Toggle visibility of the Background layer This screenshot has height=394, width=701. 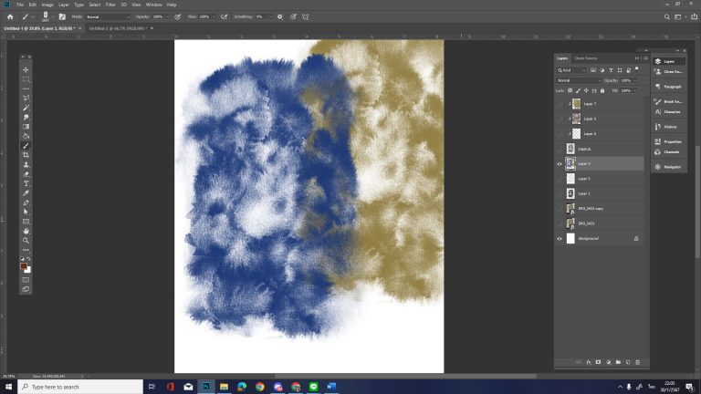[x=560, y=238]
